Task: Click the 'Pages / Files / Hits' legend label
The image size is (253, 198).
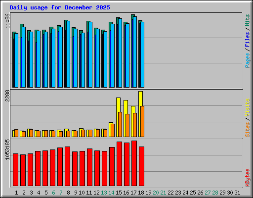Action: point(248,41)
